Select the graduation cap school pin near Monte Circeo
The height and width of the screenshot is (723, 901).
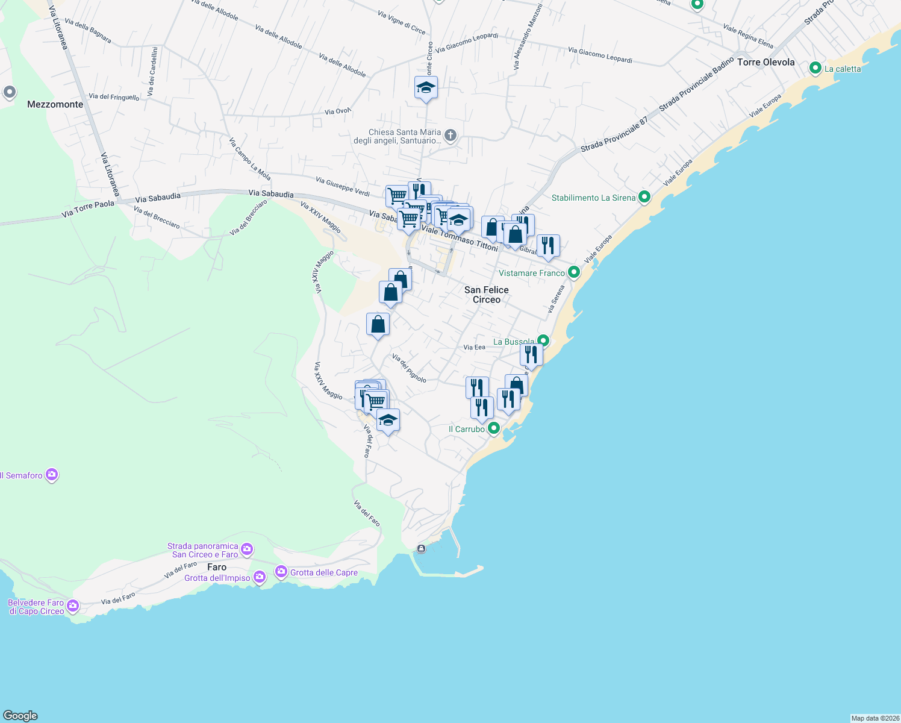426,88
